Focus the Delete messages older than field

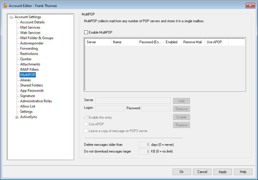coord(144,145)
